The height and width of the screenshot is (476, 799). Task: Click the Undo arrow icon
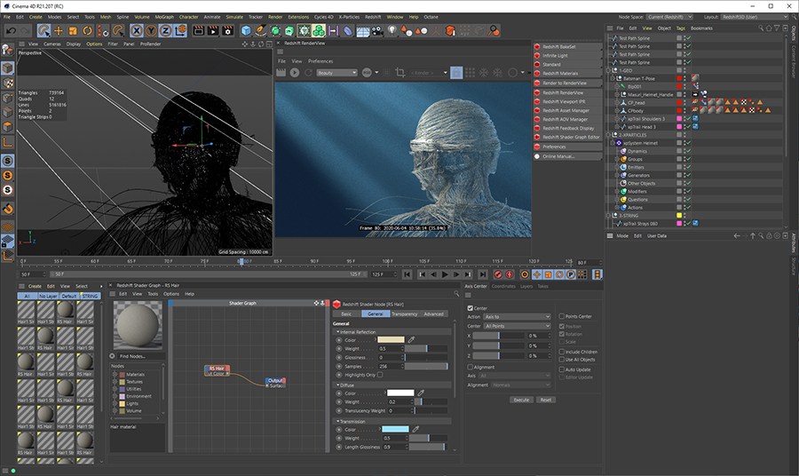9,30
